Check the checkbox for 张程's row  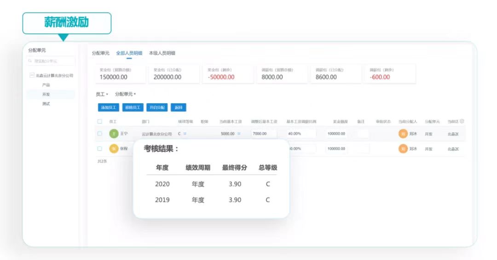[99, 149]
